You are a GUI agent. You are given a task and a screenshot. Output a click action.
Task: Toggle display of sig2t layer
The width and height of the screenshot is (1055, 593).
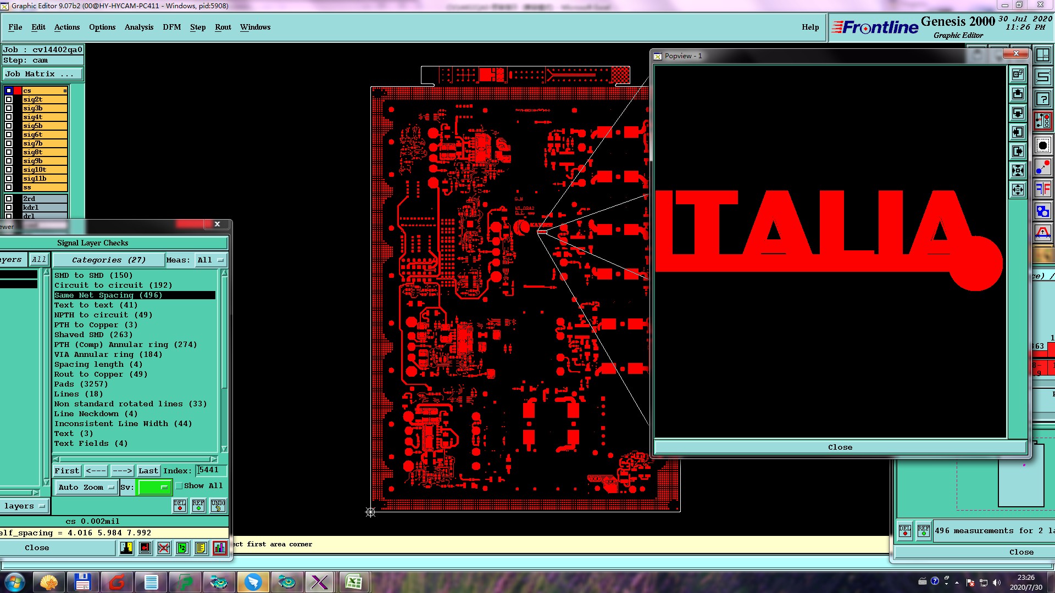tap(9, 99)
